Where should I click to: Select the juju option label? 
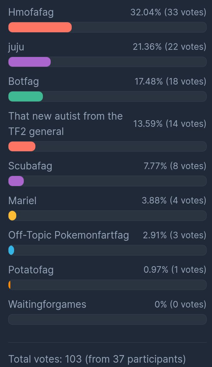[16, 47]
